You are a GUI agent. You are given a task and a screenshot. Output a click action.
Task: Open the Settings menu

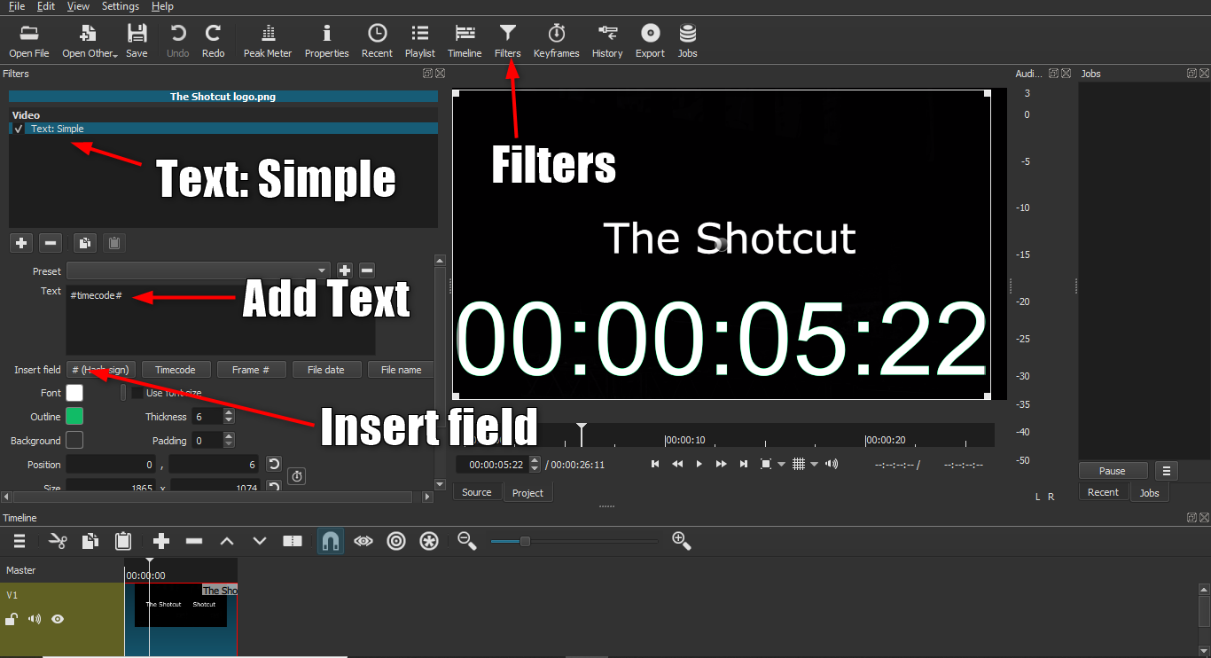click(120, 6)
